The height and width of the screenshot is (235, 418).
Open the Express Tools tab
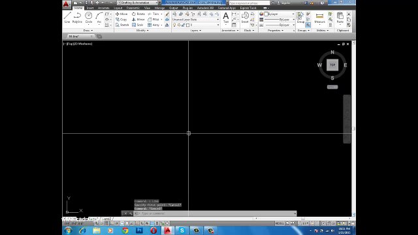tap(248, 8)
